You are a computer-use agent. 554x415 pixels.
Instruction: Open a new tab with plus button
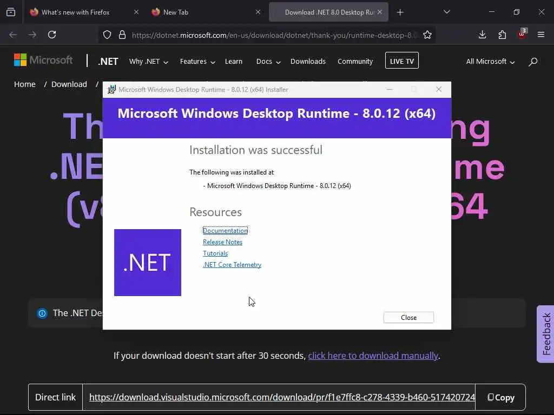click(400, 12)
